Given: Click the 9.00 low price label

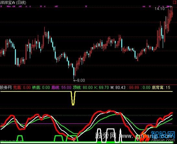Looking at the screenshot, I should coord(81,80).
